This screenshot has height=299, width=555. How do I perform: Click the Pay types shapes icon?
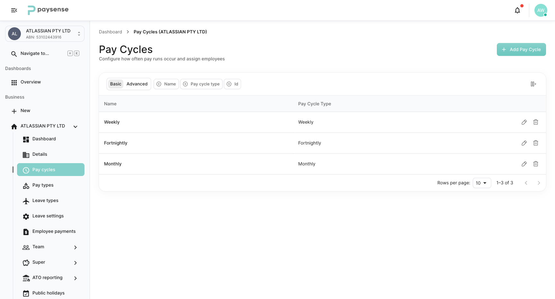[26, 186]
